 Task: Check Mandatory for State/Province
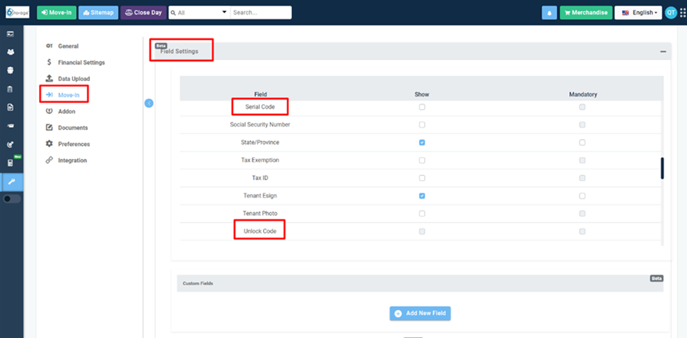[582, 142]
